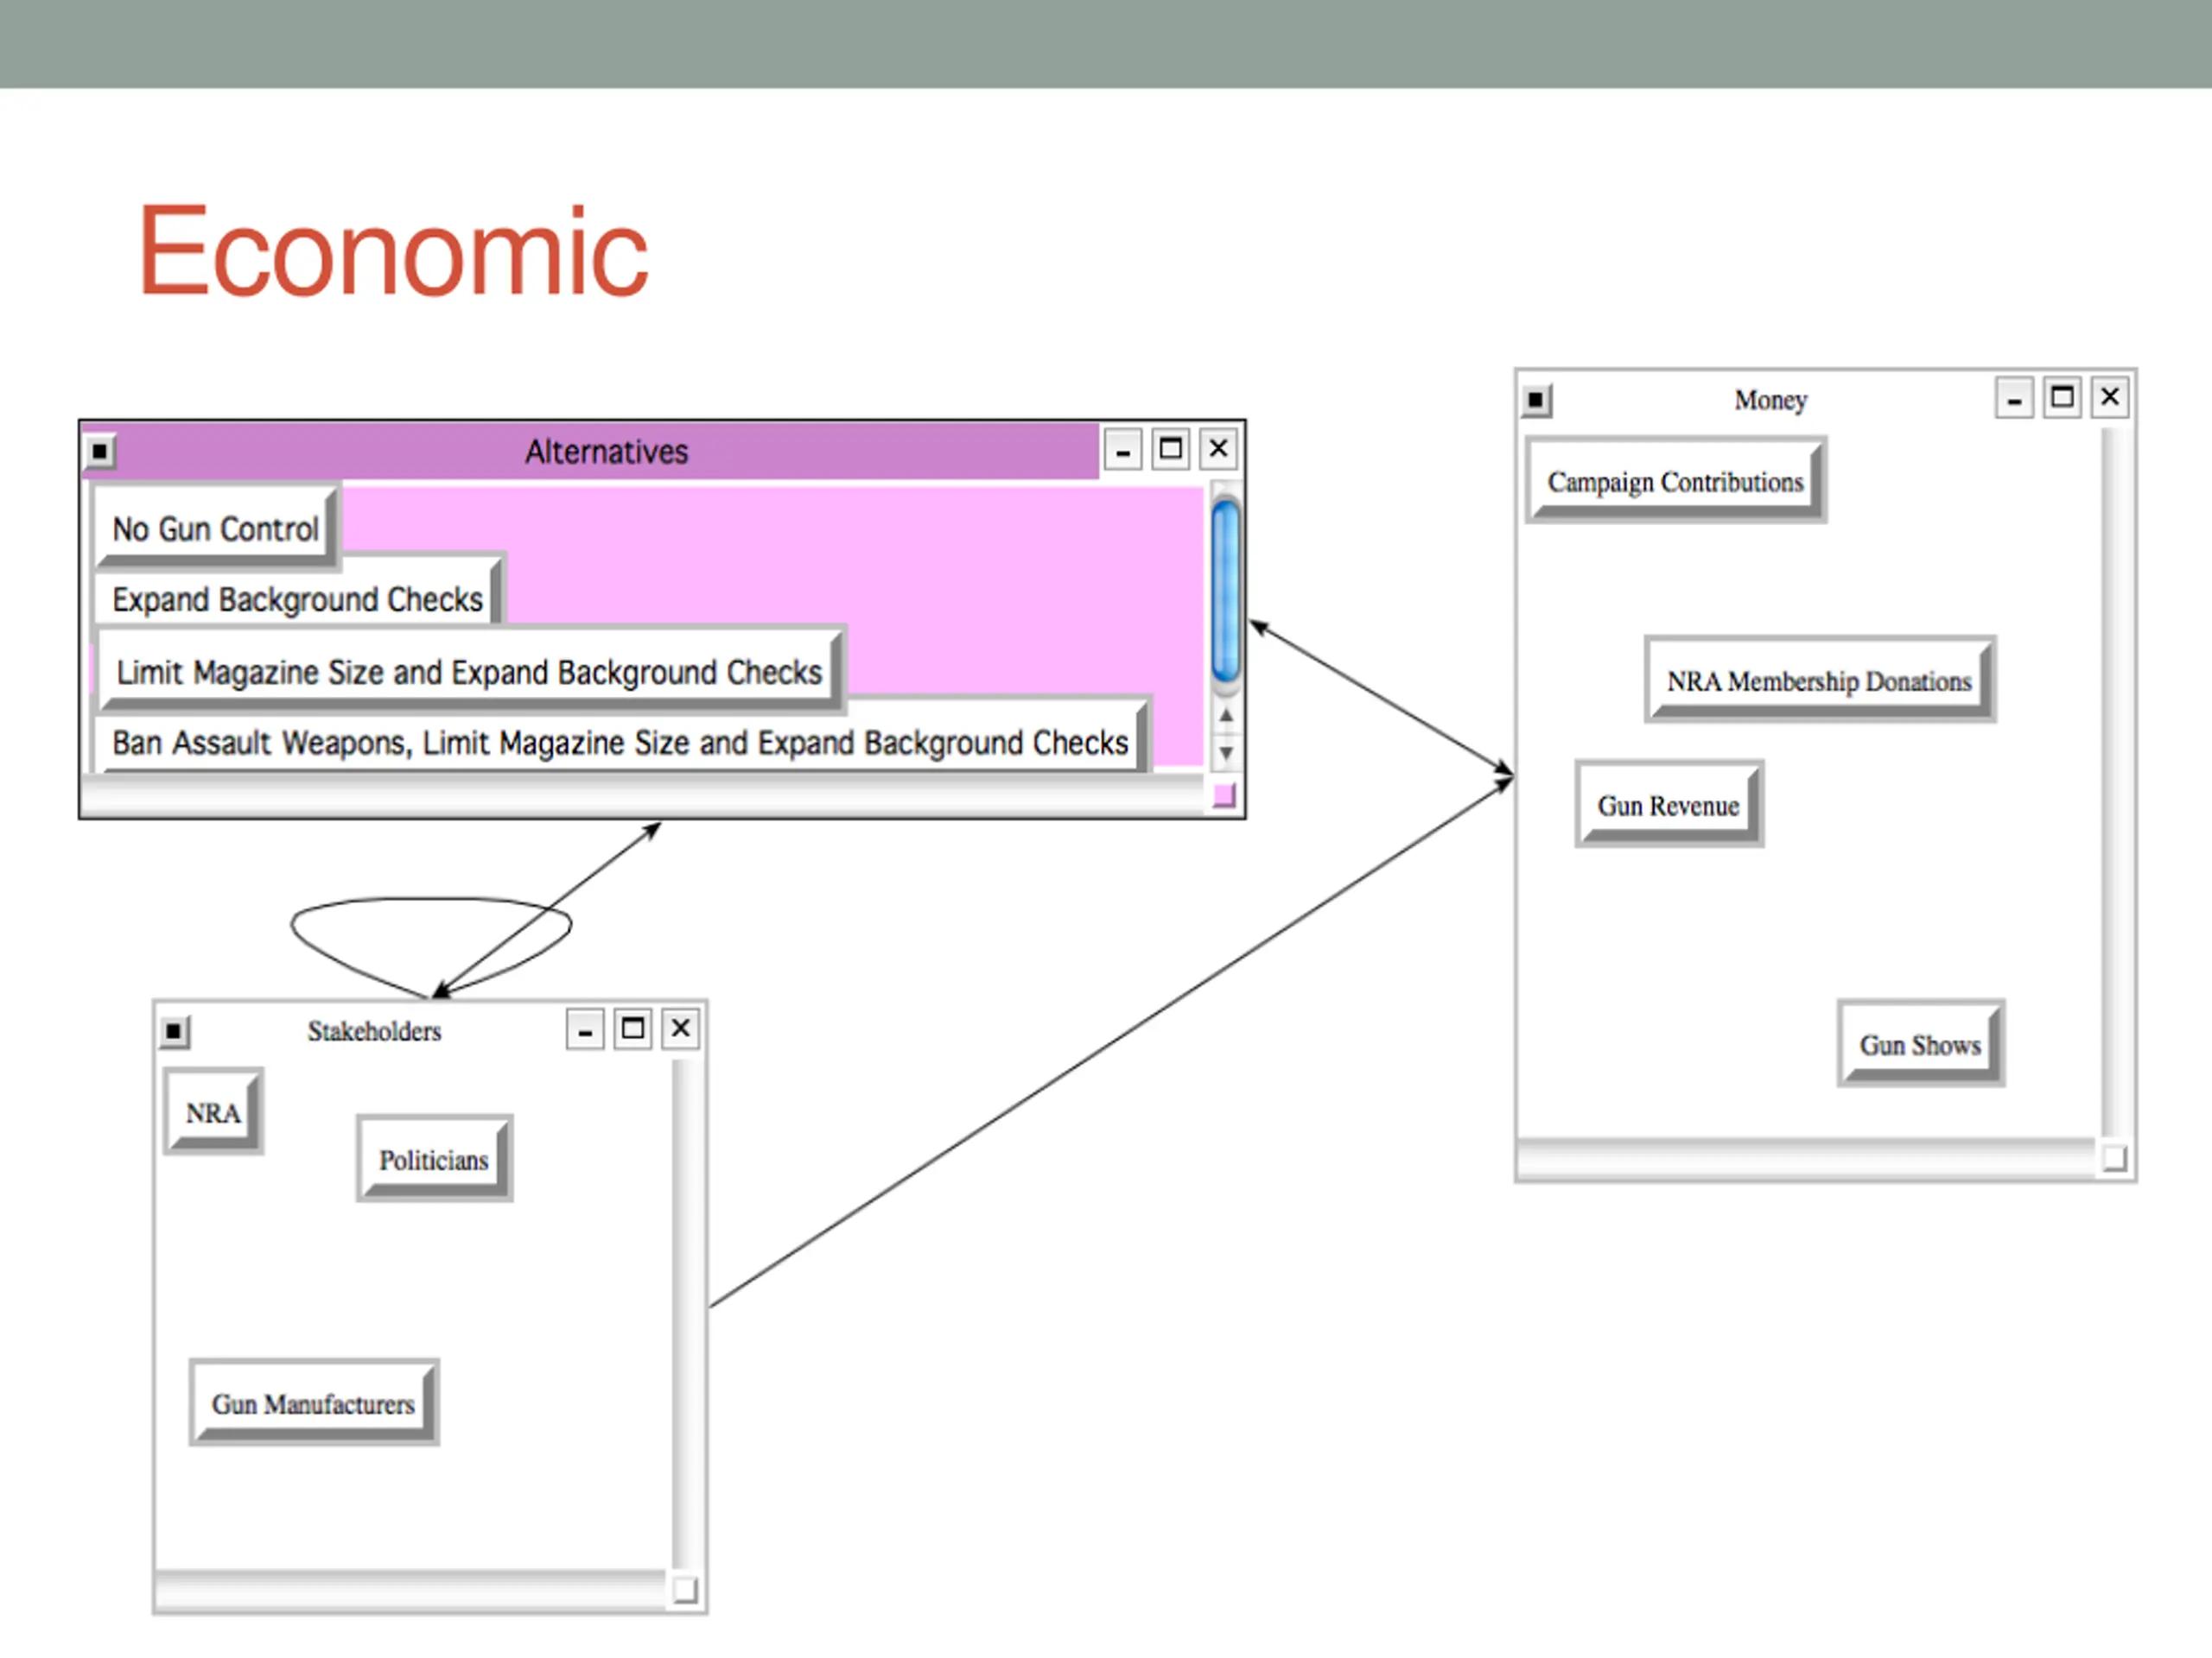Click the Alternatives scrollbar down arrow

click(1226, 751)
